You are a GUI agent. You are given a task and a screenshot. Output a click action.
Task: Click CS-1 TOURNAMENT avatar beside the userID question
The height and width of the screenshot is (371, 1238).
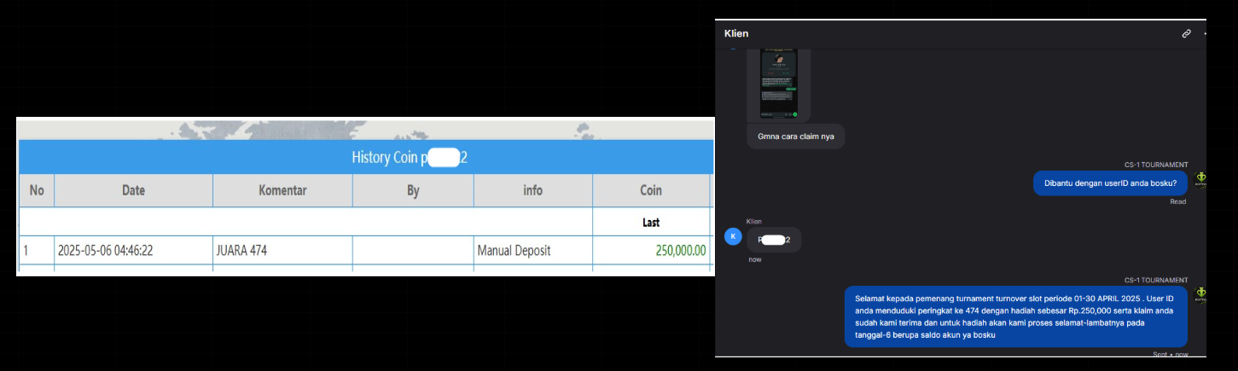click(1200, 182)
